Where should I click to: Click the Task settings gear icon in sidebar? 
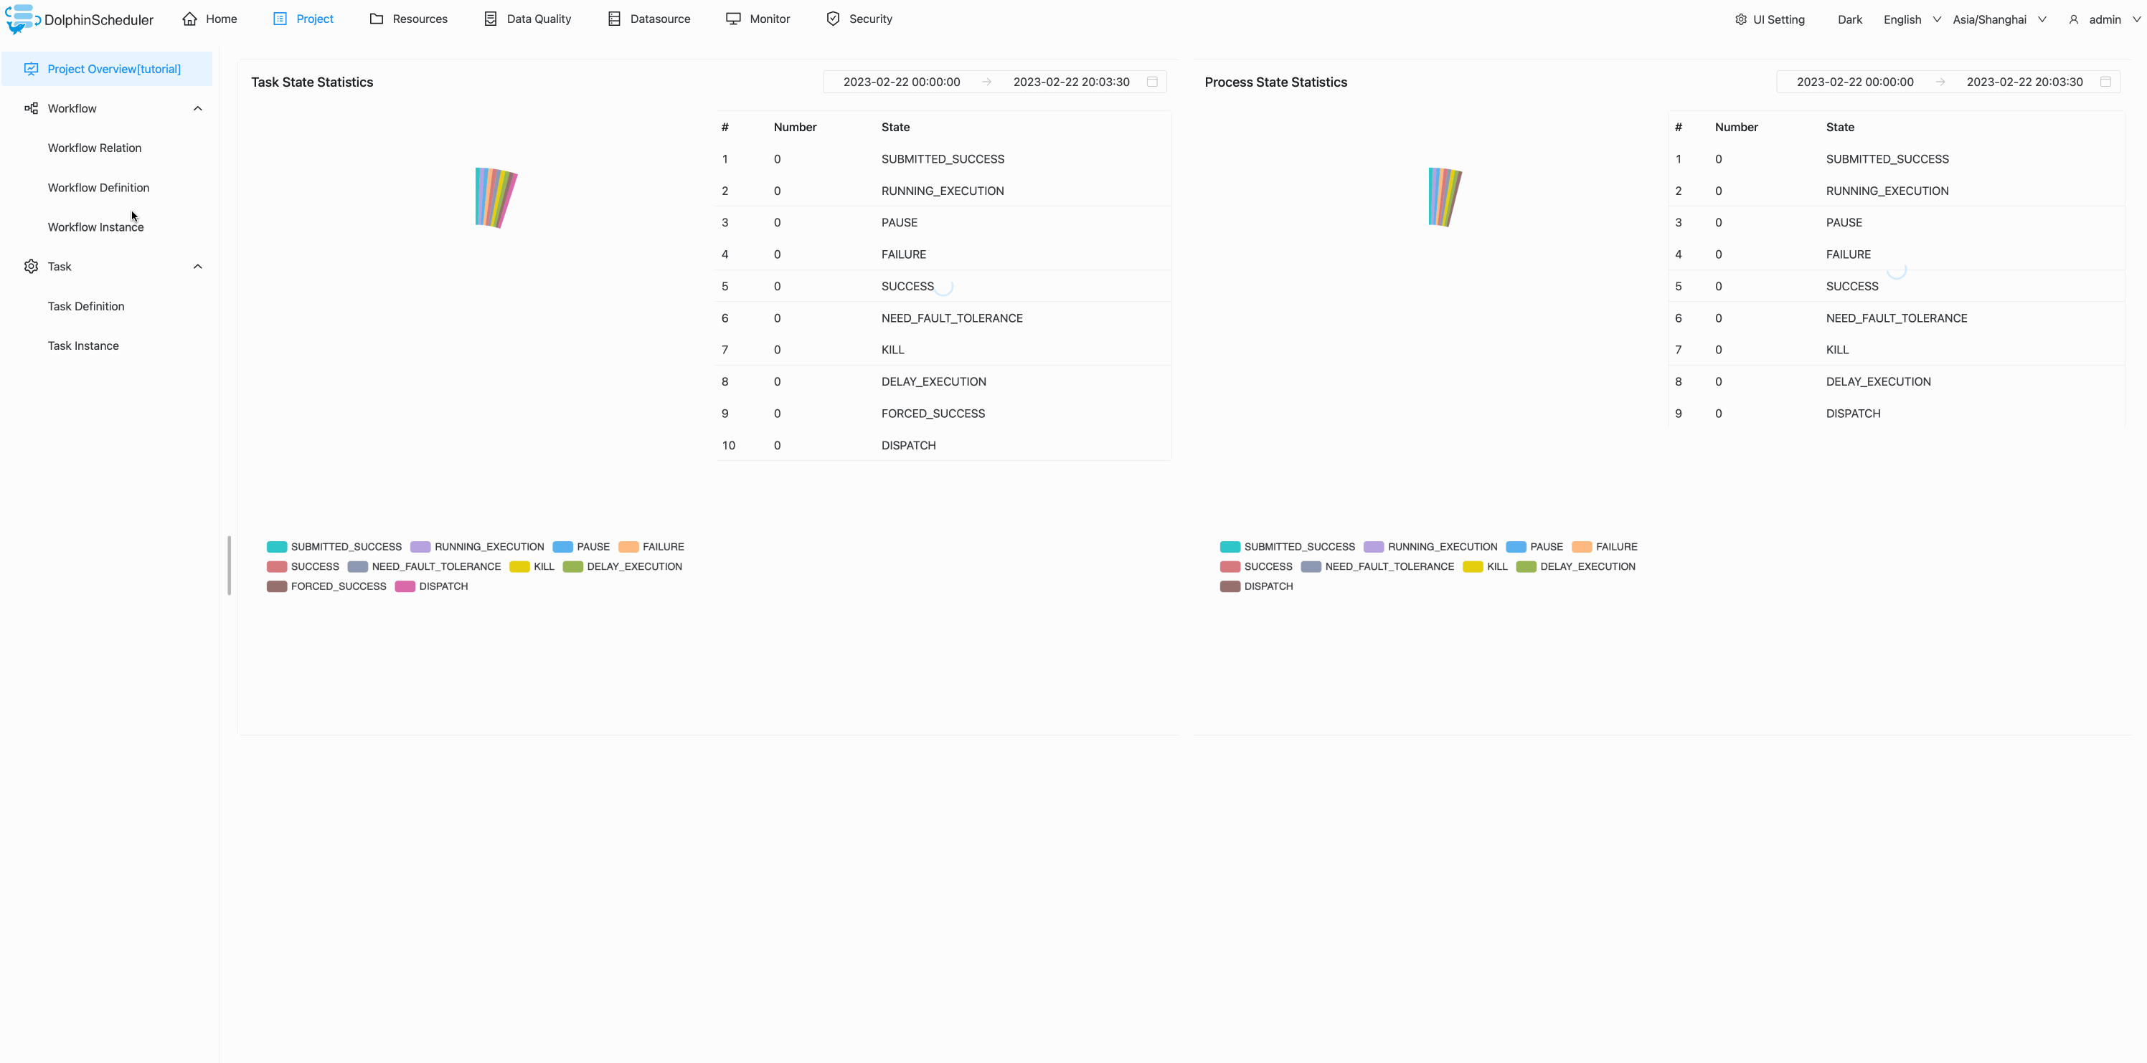(31, 266)
